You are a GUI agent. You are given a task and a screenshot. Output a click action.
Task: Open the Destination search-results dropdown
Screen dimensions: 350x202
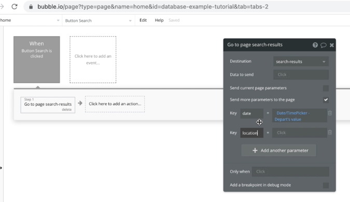(x=301, y=62)
